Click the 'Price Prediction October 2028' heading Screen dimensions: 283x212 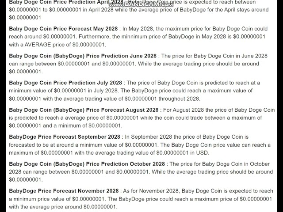click(87, 164)
